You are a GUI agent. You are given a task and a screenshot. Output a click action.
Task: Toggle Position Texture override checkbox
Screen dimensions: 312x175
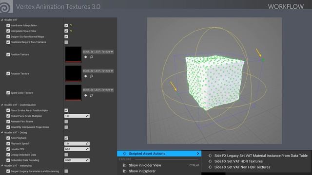8,54
